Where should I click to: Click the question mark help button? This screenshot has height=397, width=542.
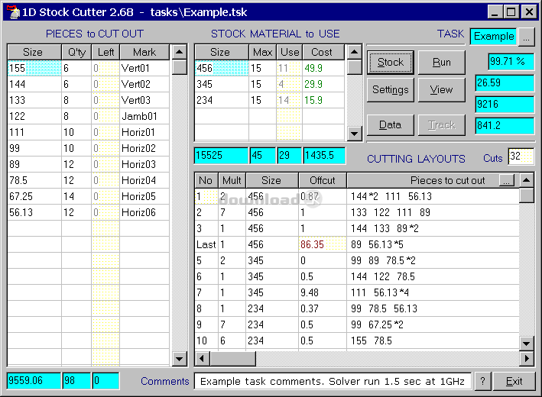[x=482, y=381]
